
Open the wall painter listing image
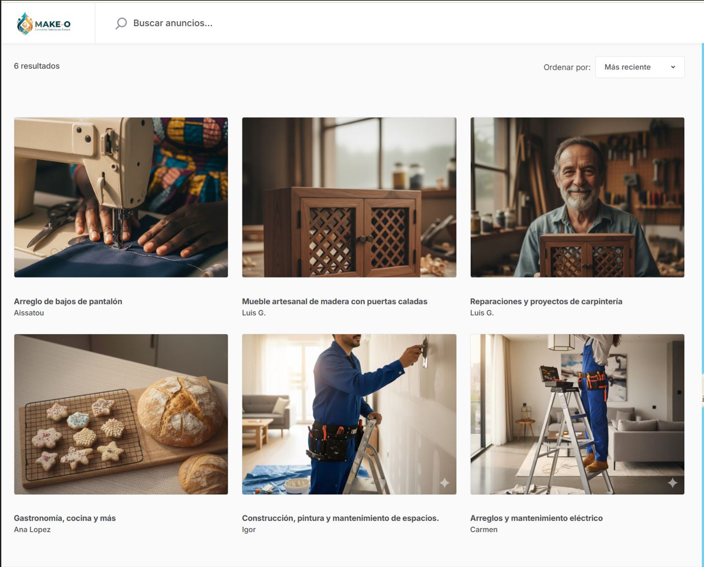pyautogui.click(x=349, y=414)
